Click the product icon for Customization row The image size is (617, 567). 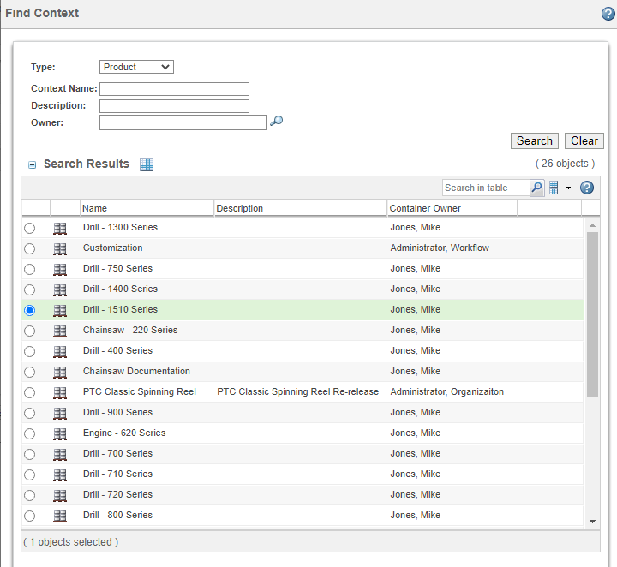coord(60,248)
